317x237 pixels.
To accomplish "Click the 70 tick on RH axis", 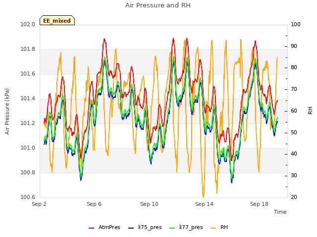I will click(x=294, y=89).
